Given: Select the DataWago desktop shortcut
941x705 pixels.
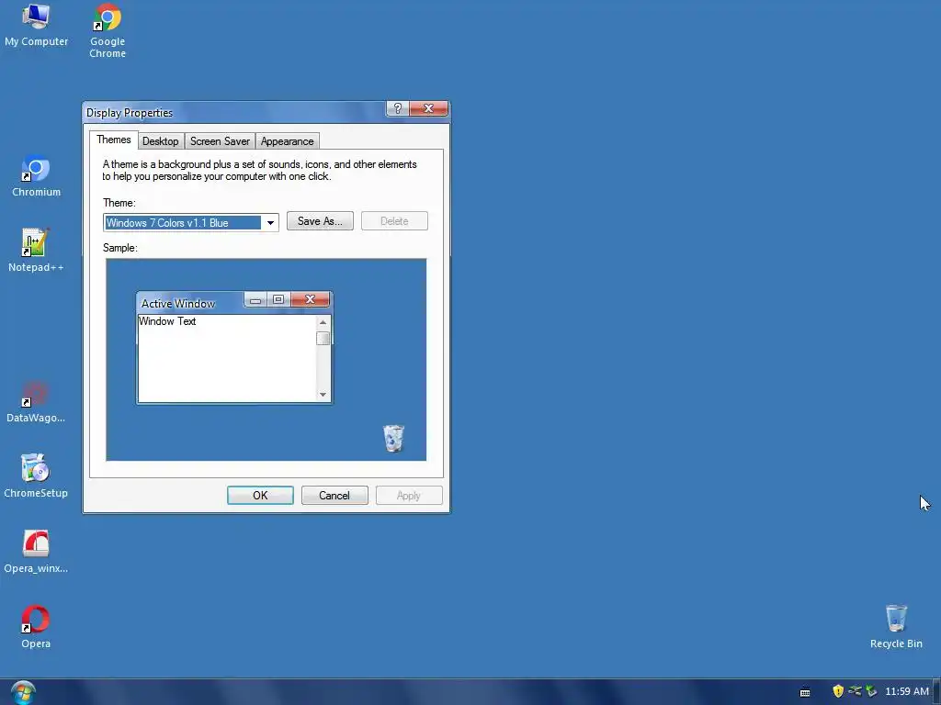Looking at the screenshot, I should click(x=36, y=402).
